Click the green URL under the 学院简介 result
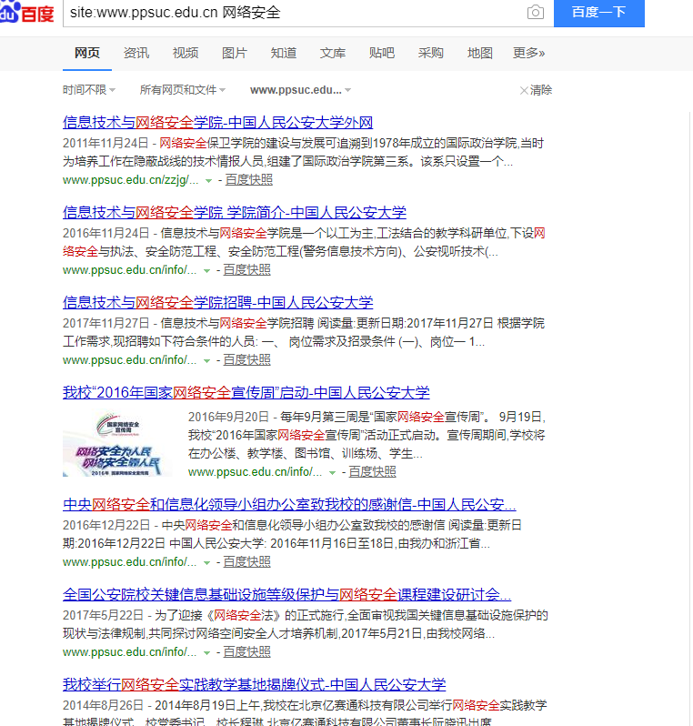Viewport: 693px width, 726px height. pos(130,269)
